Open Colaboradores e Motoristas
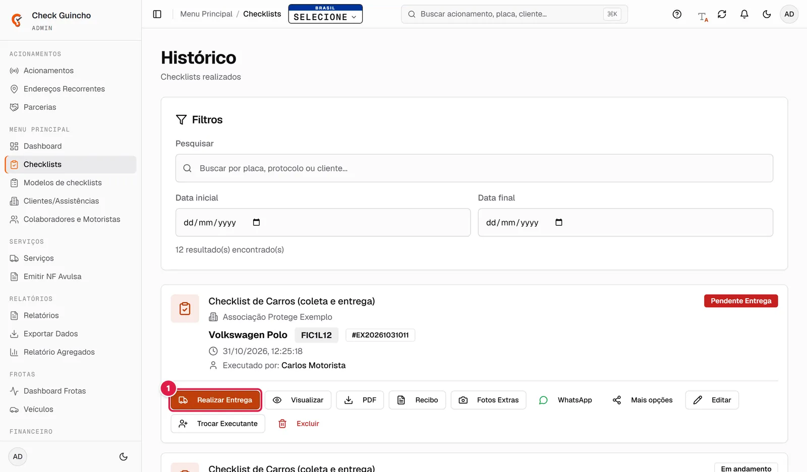Screen dimensions: 807x472 click(71, 219)
